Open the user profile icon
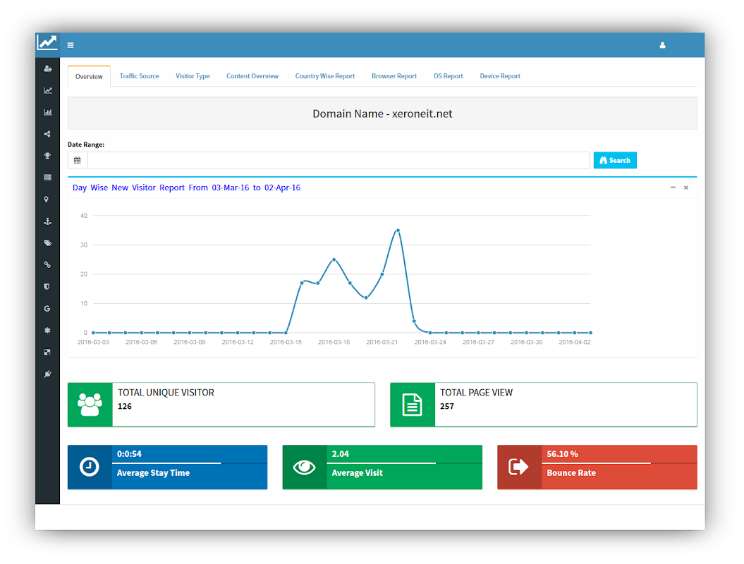Viewport: 744px width, 564px height. click(662, 46)
